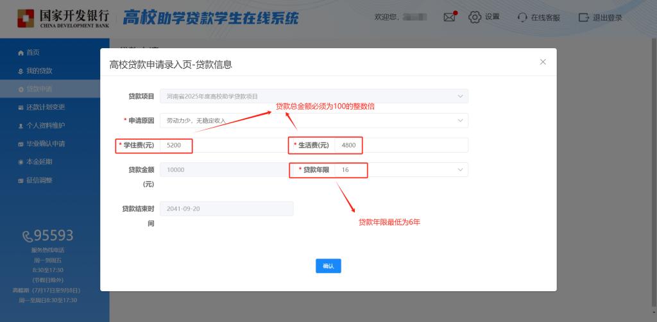657x322 pixels.
Task: Click the 首页 home sidebar item
Action: click(x=33, y=53)
